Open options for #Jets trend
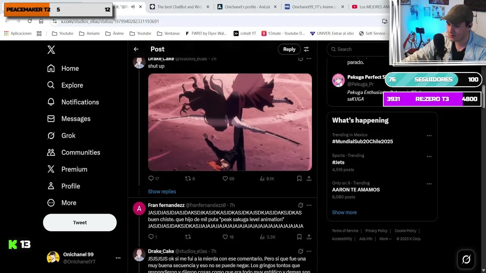Image resolution: width=486 pixels, height=273 pixels. coord(429,156)
